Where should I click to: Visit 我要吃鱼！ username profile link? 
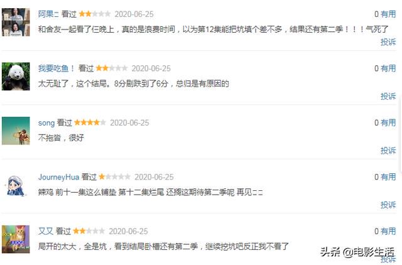[57, 68]
